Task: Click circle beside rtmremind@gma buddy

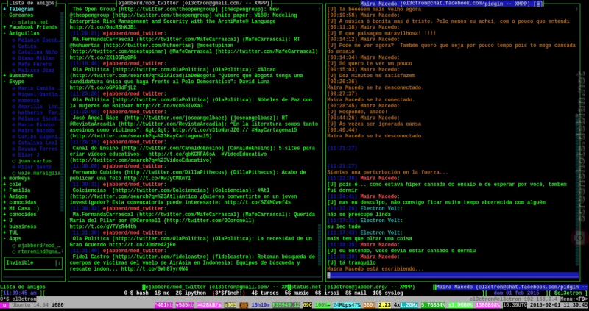Action: click(x=14, y=251)
